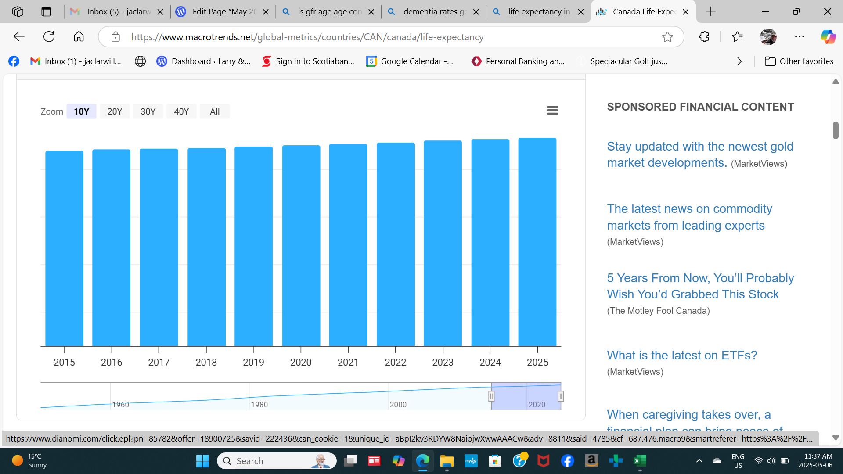Open the Copilot sidebar icon

coord(828,37)
